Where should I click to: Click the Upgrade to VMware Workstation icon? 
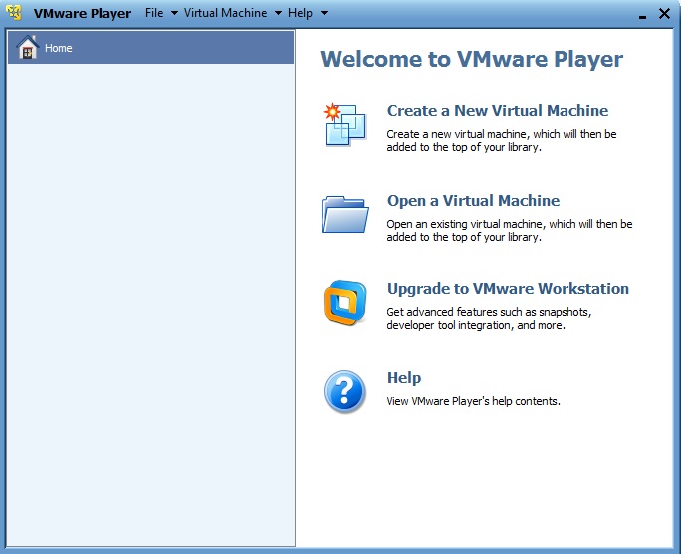344,303
